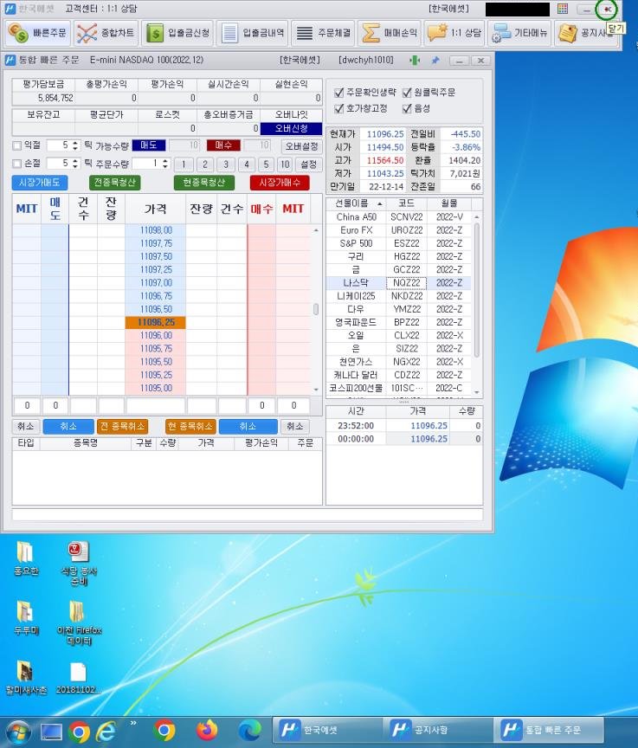
Task: Click price ladder scroll up arrow
Action: tap(316, 230)
